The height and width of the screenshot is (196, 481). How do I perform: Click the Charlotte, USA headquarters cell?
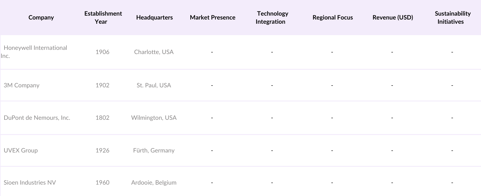coord(154,52)
